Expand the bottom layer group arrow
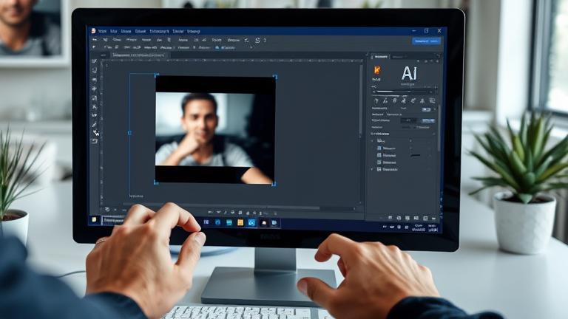Viewport: 568px width, 319px height. (x=372, y=169)
